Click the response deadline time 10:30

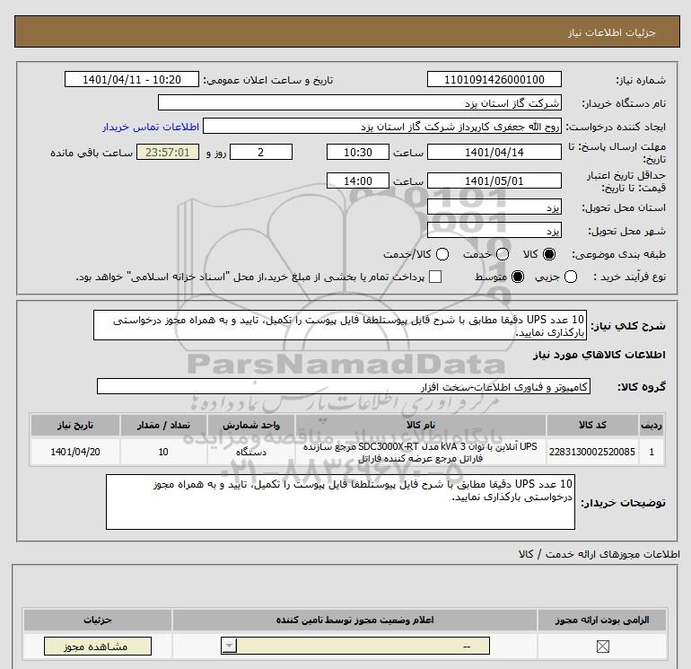pos(358,152)
